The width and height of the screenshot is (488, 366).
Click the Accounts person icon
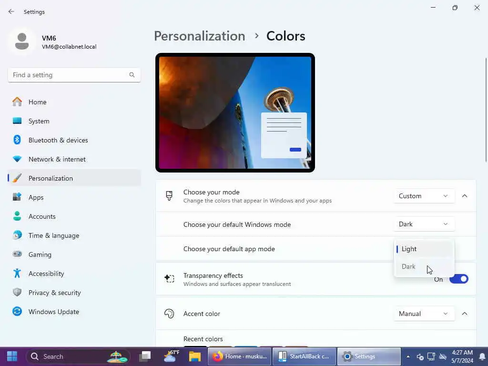tap(17, 216)
